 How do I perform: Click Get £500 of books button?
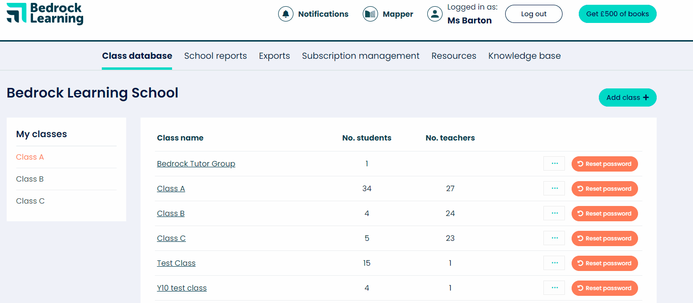(617, 14)
